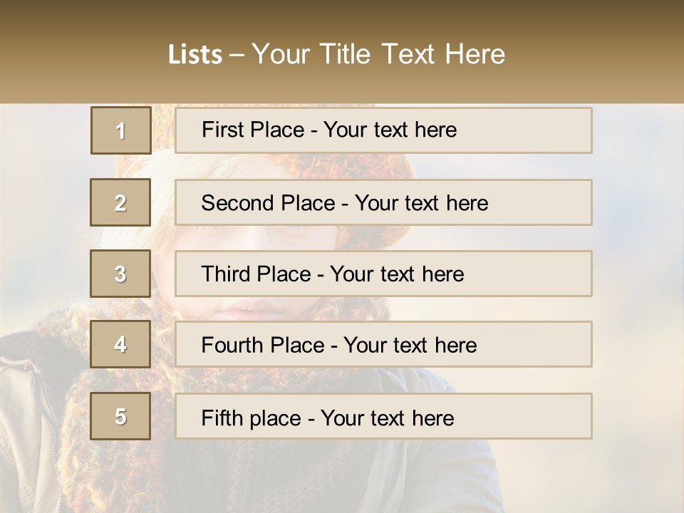The height and width of the screenshot is (513, 684).
Task: Select the number 4 box
Action: tap(120, 344)
